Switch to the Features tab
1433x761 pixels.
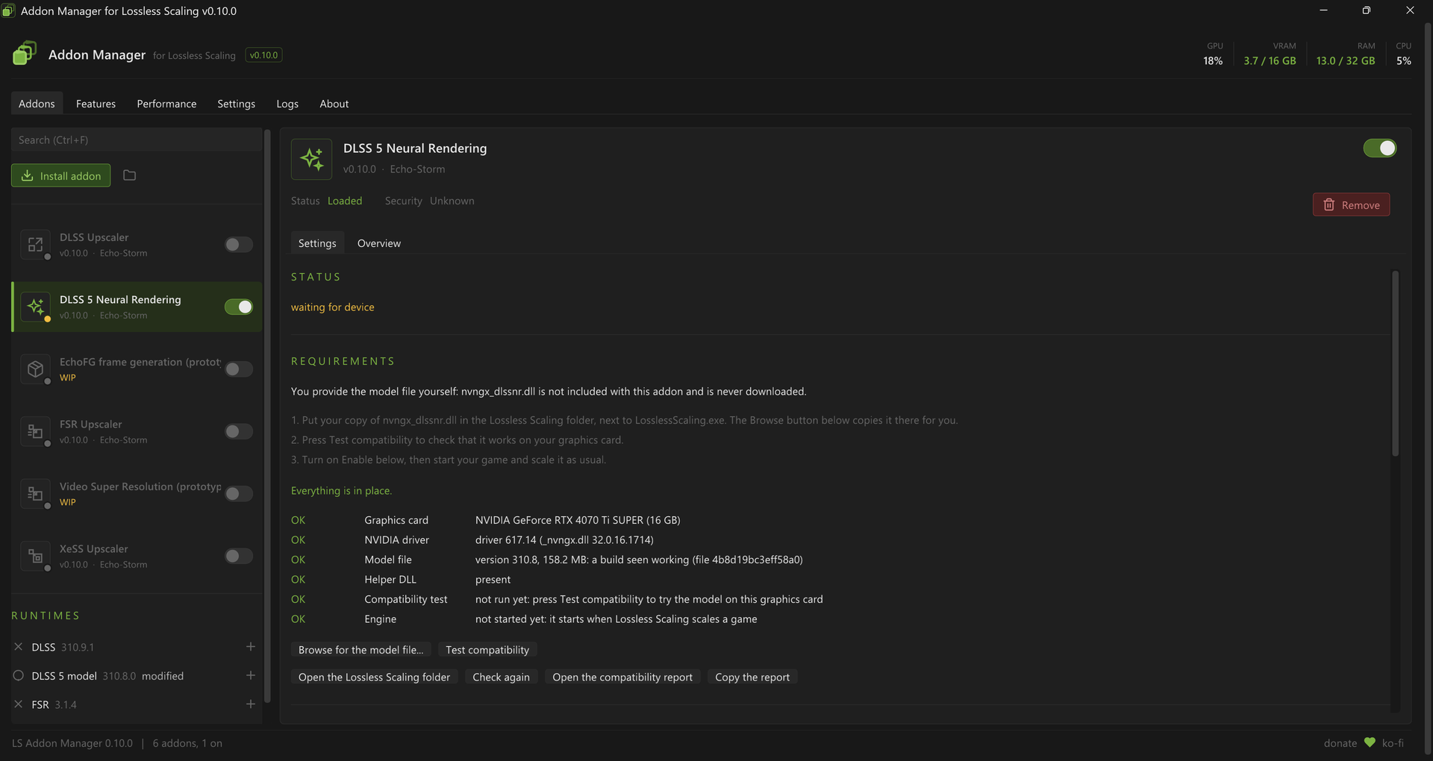click(x=96, y=104)
